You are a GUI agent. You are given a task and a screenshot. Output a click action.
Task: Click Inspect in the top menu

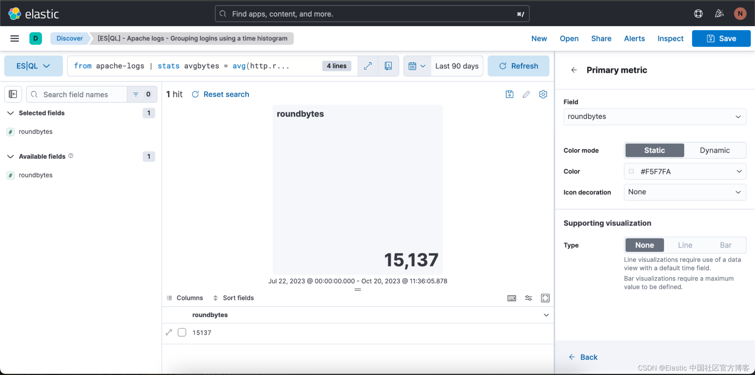tap(670, 38)
